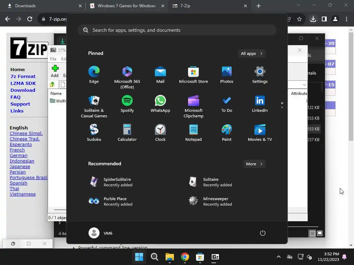Toggle the Chrome side panel
The image size is (354, 265).
coord(324,19)
